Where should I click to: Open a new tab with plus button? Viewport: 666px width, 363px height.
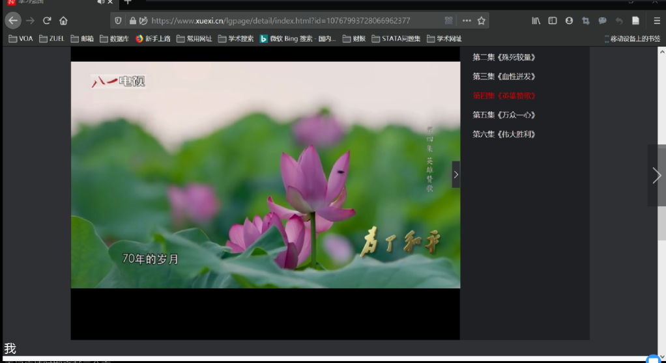point(128,3)
